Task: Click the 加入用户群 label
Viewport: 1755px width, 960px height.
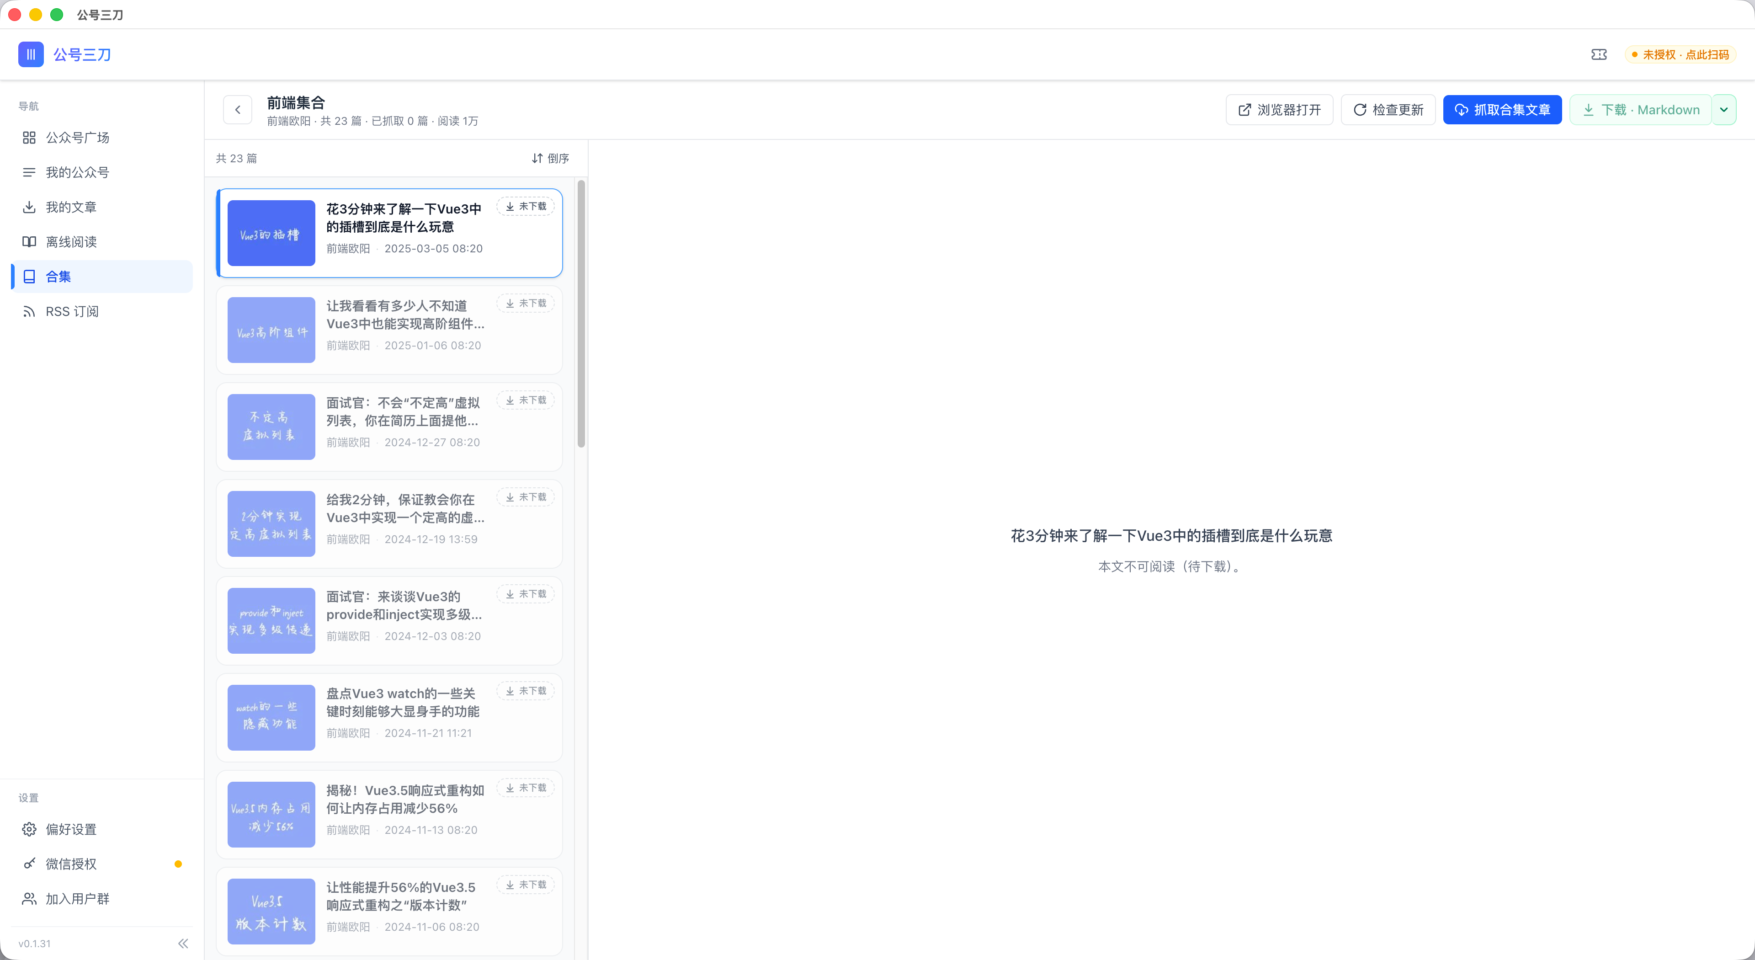Action: (77, 899)
